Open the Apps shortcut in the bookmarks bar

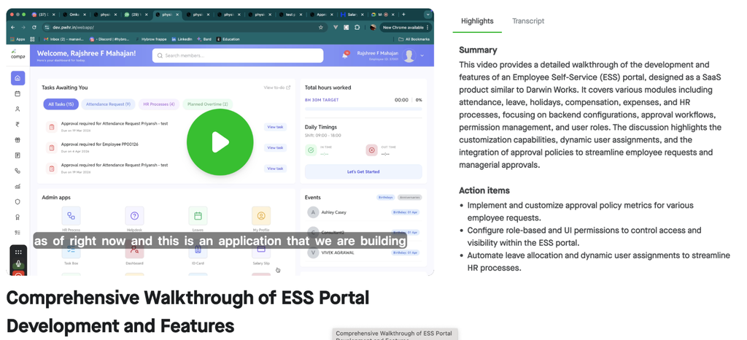coord(18,39)
